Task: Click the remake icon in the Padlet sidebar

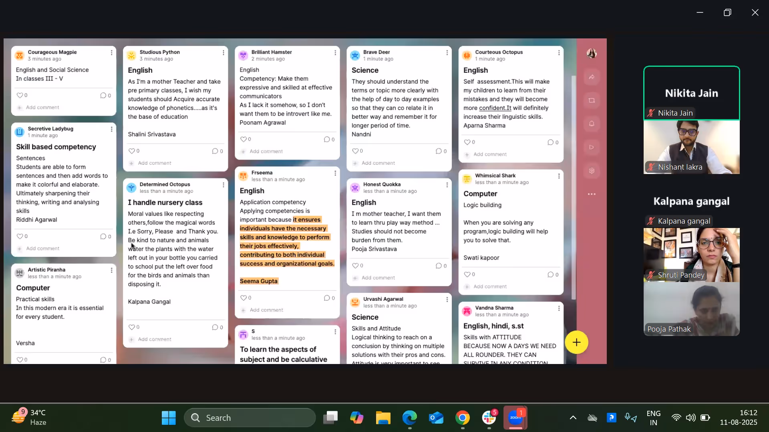Action: (592, 100)
